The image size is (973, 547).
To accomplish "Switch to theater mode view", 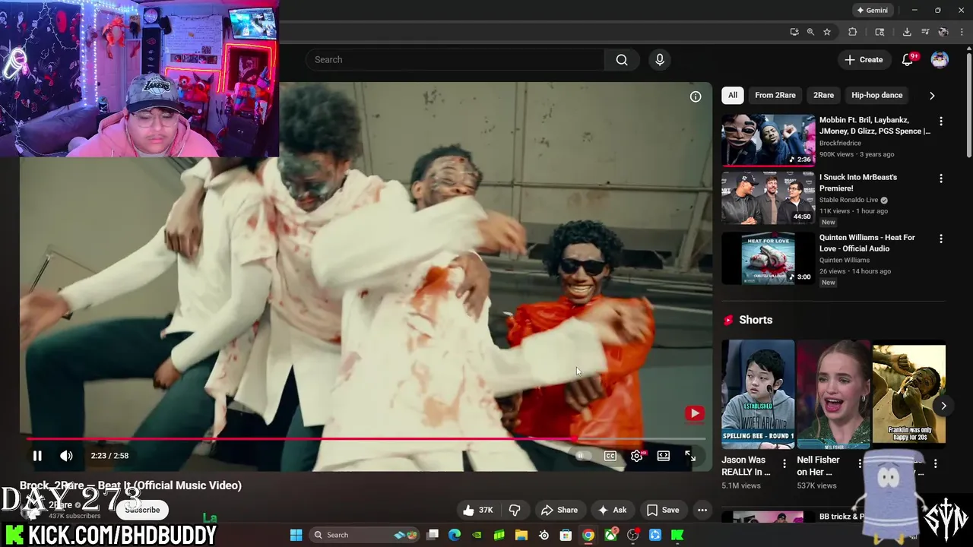I will click(664, 456).
